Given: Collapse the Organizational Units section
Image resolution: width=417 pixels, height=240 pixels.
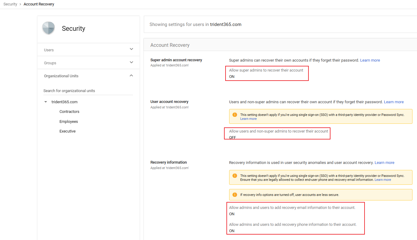Looking at the screenshot, I should tap(131, 75).
